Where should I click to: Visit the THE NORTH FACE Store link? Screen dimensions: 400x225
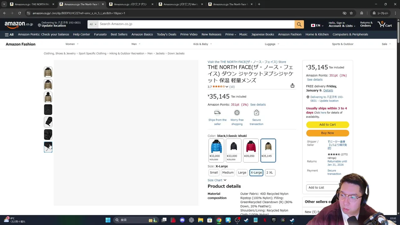247,62
